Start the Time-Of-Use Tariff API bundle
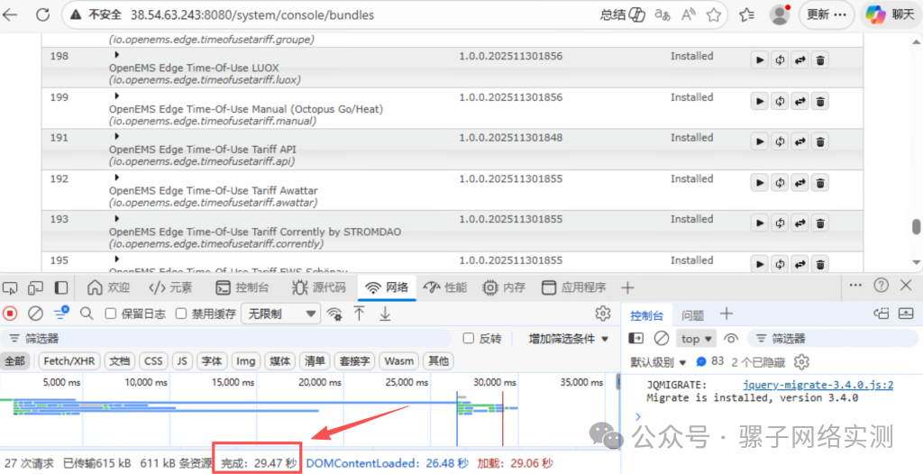The width and height of the screenshot is (923, 474). (x=759, y=141)
